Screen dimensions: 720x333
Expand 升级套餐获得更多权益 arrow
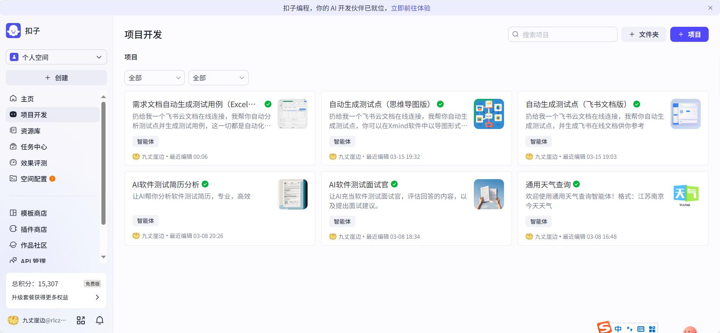[97, 297]
